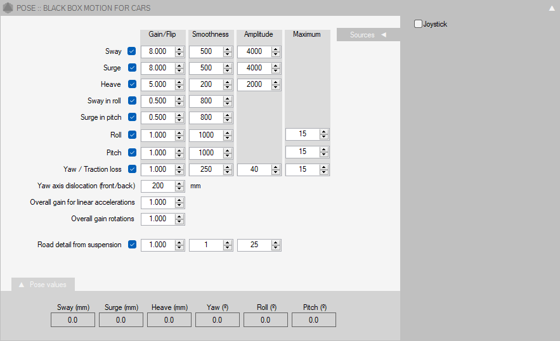
Task: Increase Sway gain with up arrow
Action: tap(179, 49)
